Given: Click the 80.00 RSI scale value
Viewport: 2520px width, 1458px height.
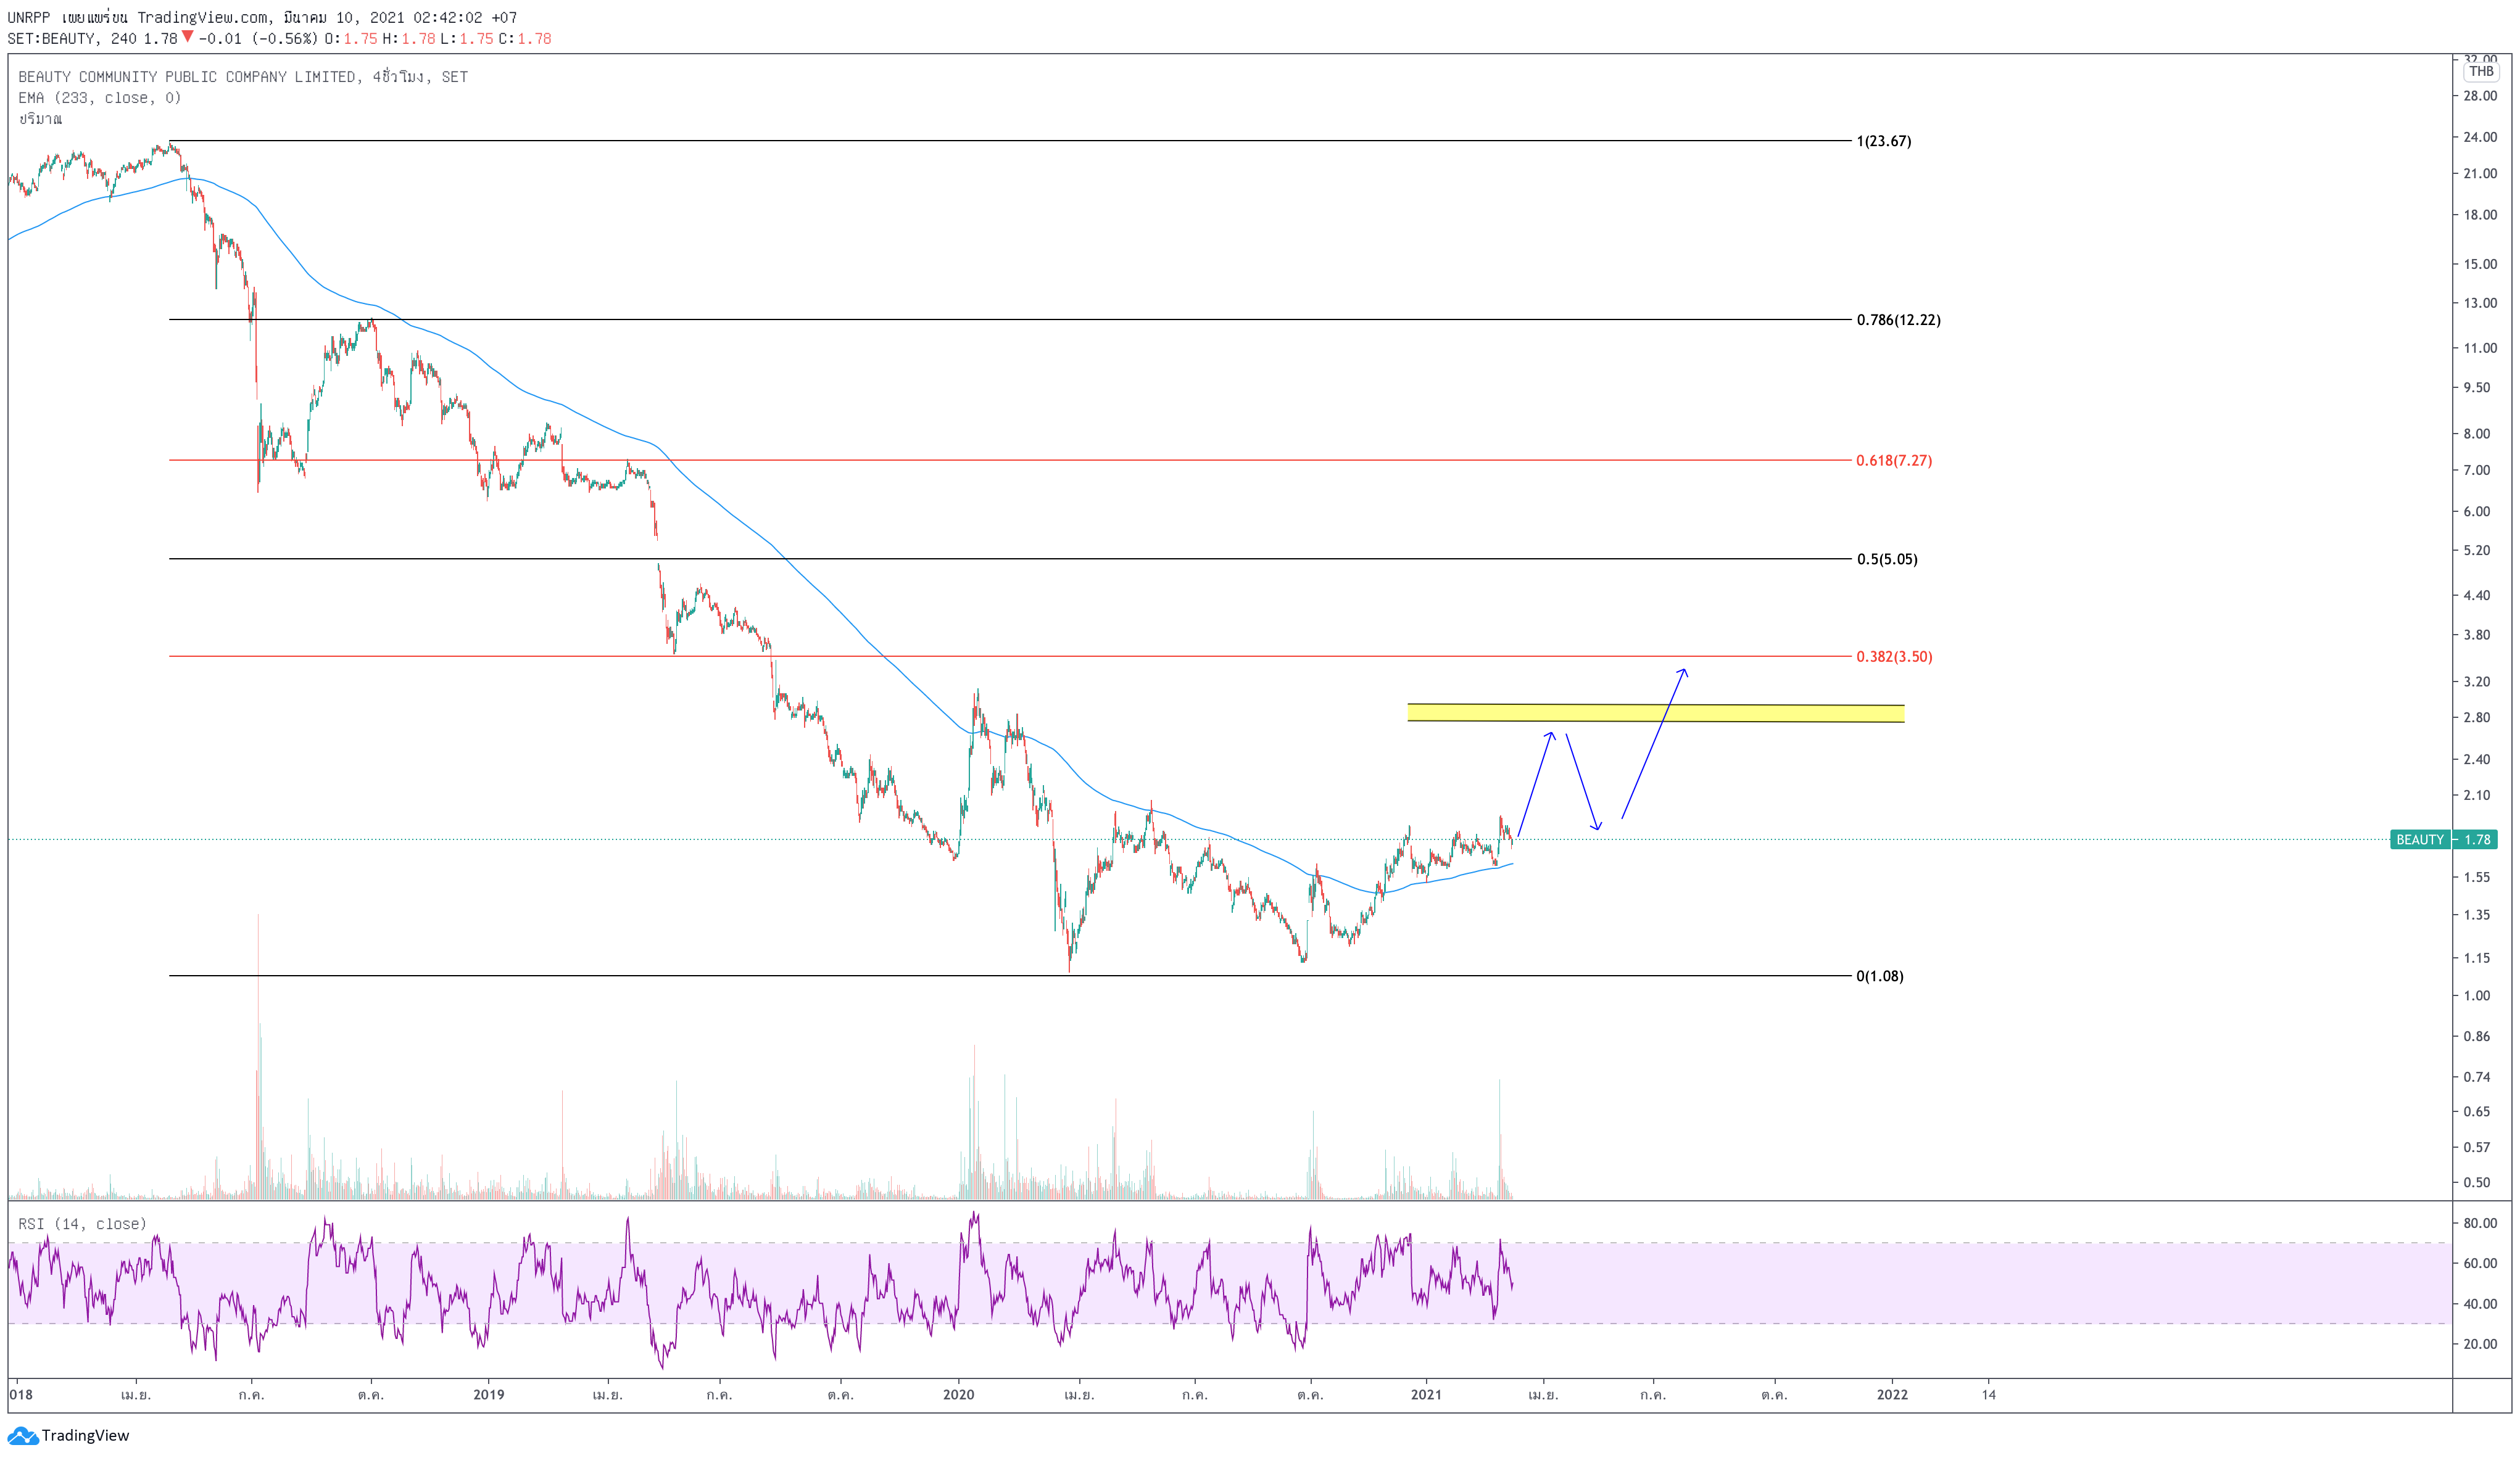Looking at the screenshot, I should click(x=2481, y=1223).
